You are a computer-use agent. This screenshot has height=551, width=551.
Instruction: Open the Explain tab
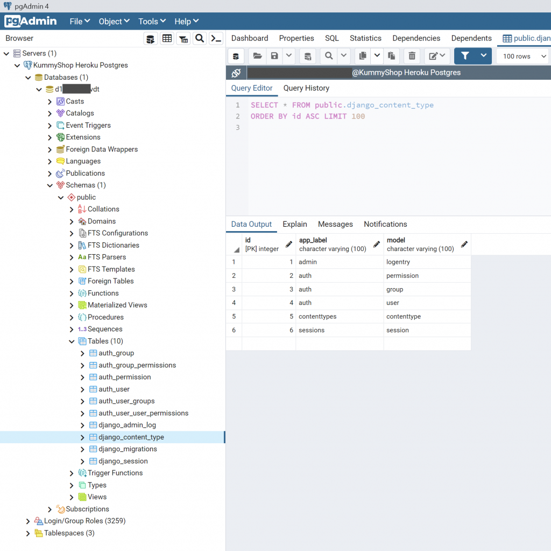[294, 225]
